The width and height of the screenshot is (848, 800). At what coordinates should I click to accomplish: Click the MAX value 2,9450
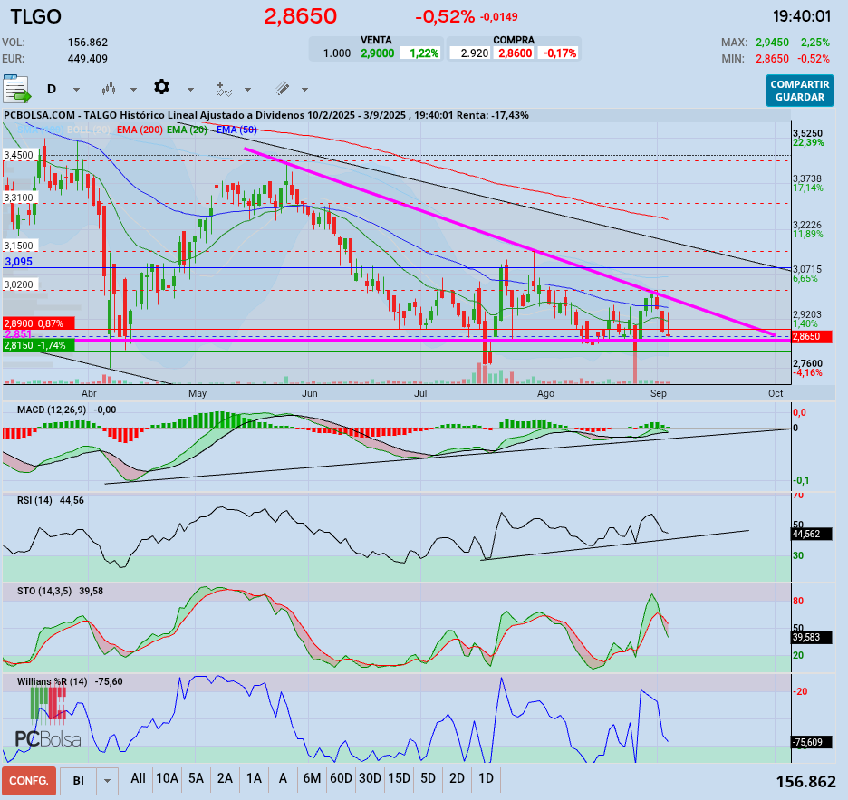[x=772, y=43]
